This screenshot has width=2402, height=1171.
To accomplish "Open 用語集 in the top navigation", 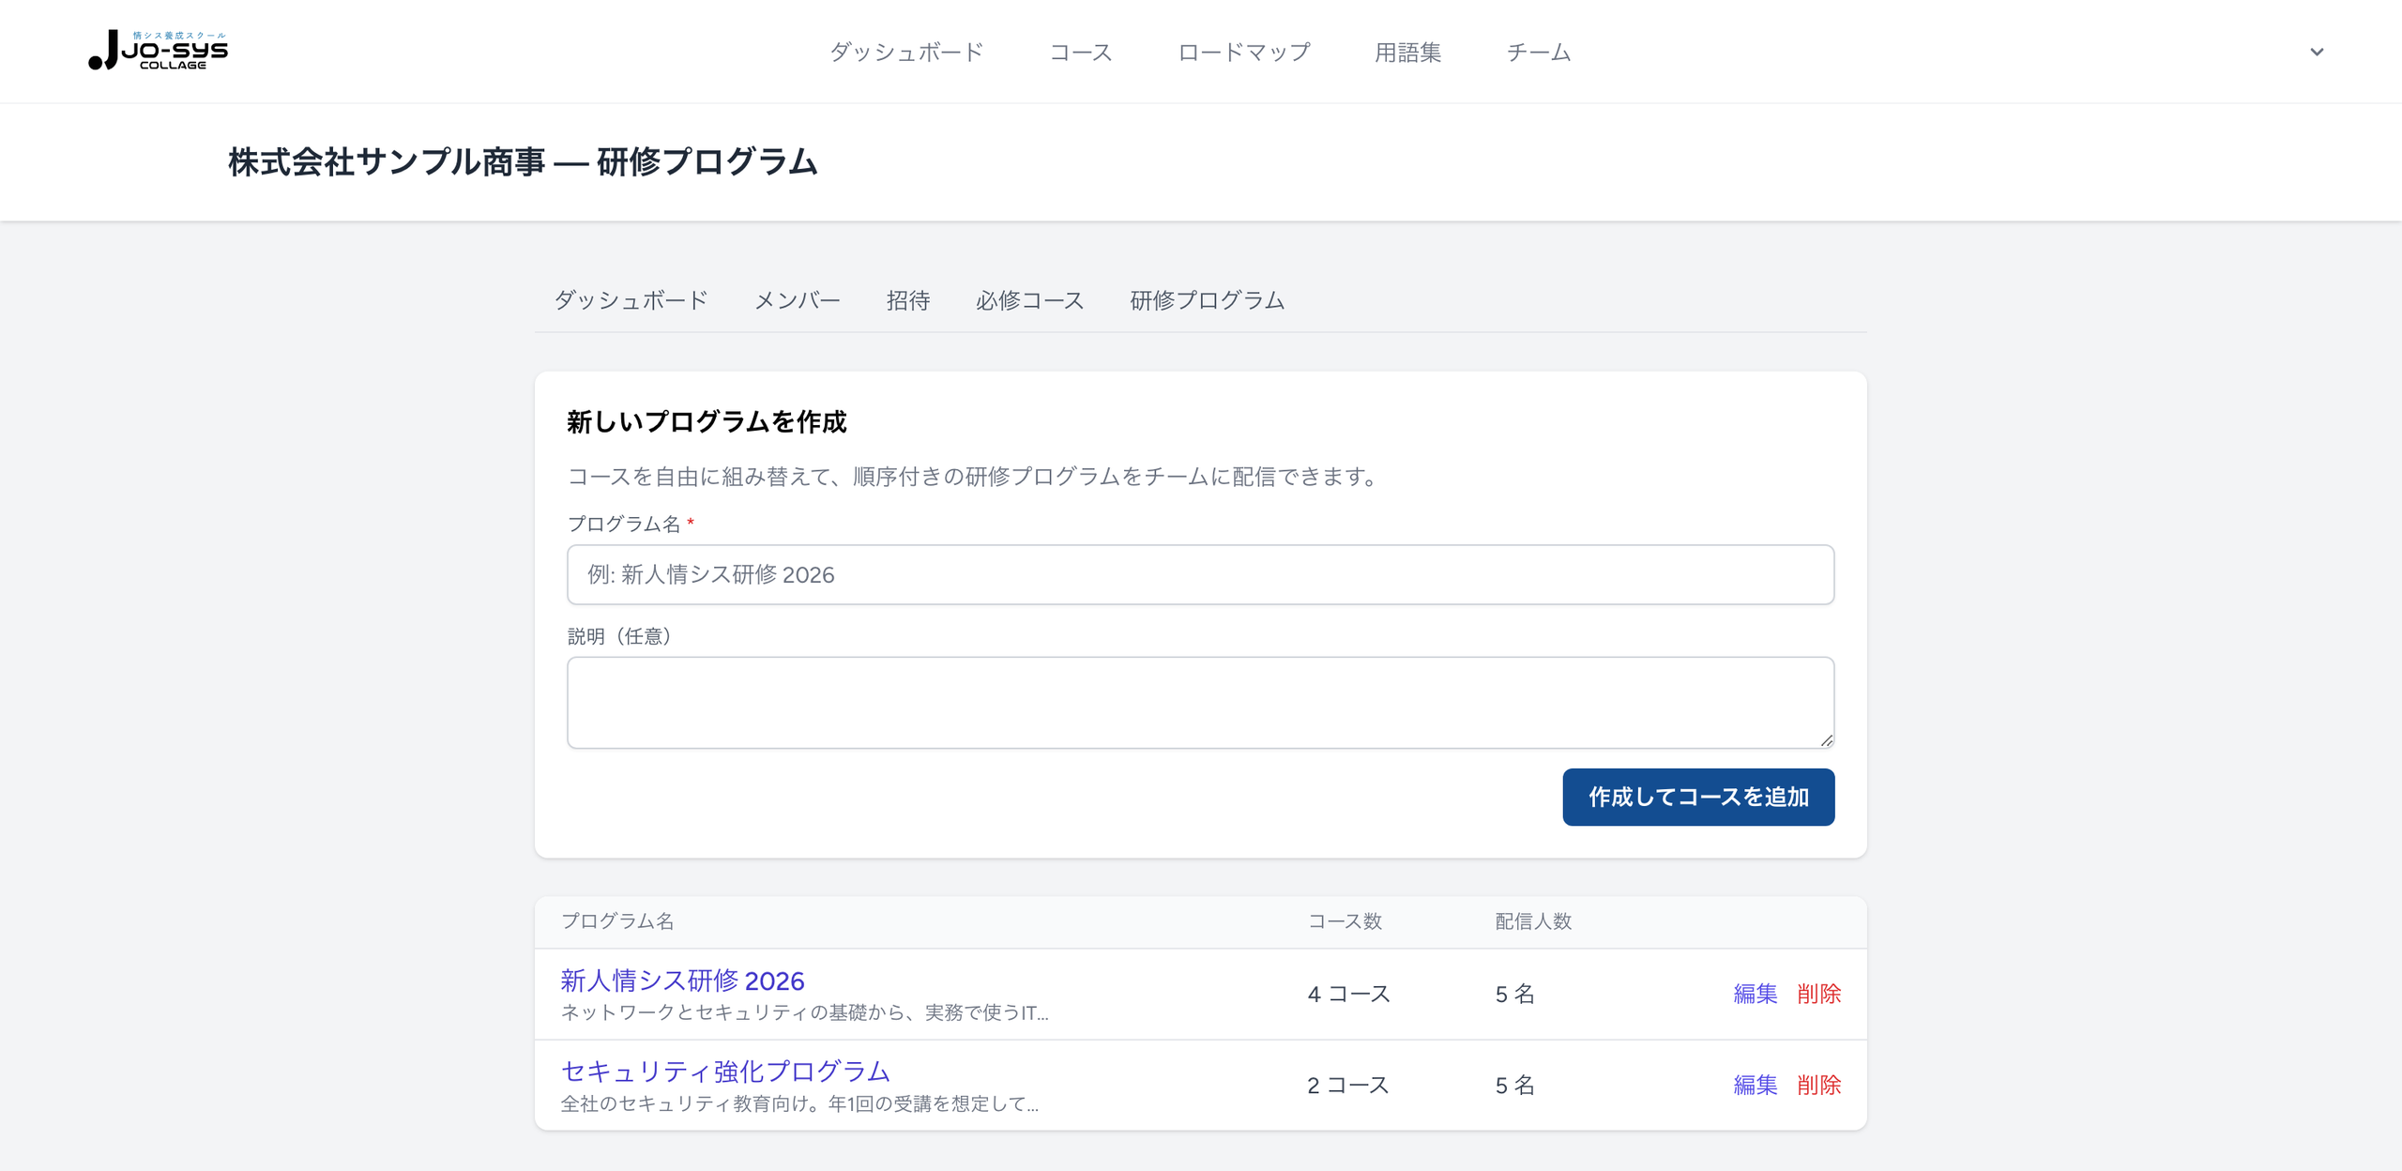I will coord(1407,53).
